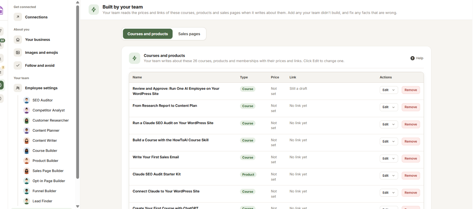This screenshot has height=209, width=473.
Task: Click the Content Writer employee label
Action: pos(45,140)
